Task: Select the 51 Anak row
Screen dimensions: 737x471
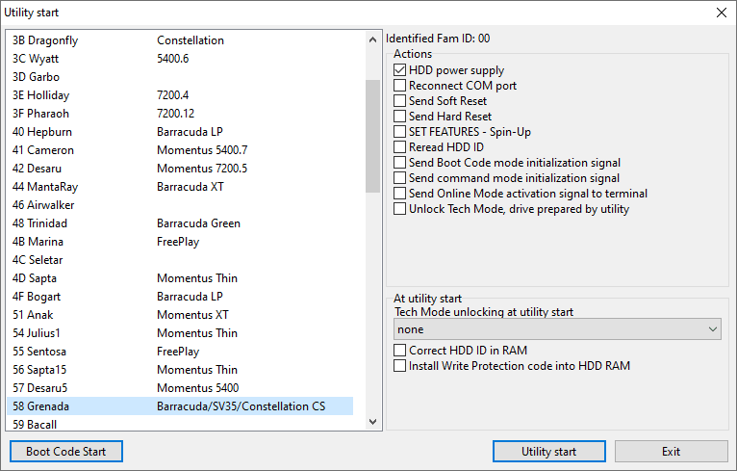Action: pos(180,315)
